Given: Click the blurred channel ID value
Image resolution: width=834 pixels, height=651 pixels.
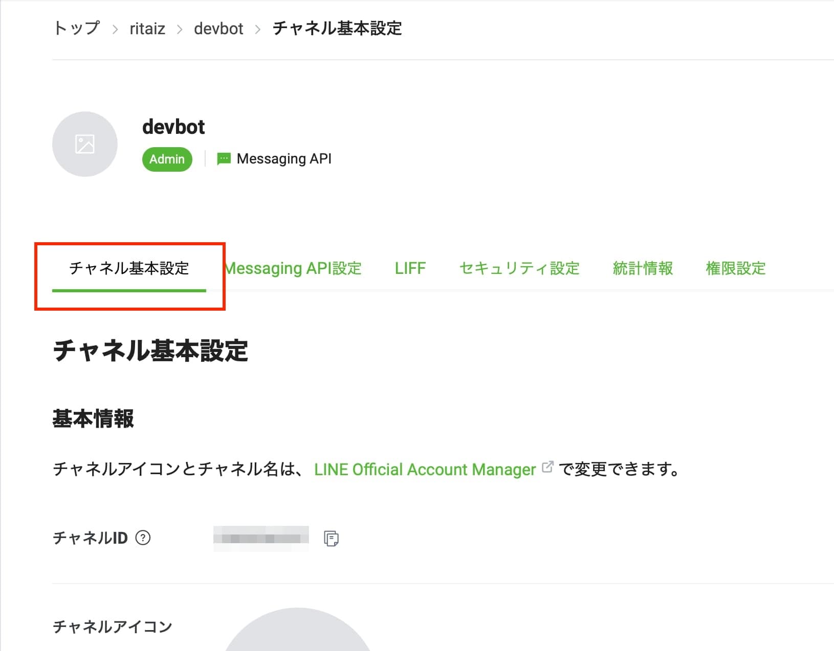Looking at the screenshot, I should point(261,539).
